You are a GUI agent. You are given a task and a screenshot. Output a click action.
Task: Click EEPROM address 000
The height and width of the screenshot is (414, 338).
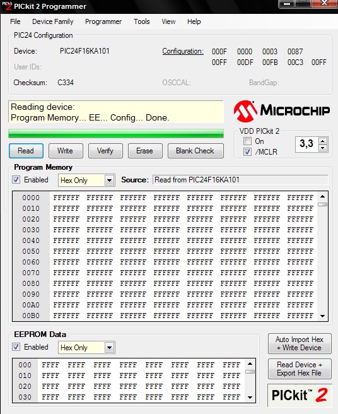point(25,365)
